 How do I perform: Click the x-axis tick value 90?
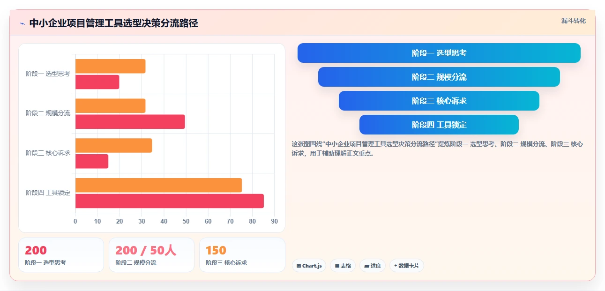pyautogui.click(x=274, y=221)
